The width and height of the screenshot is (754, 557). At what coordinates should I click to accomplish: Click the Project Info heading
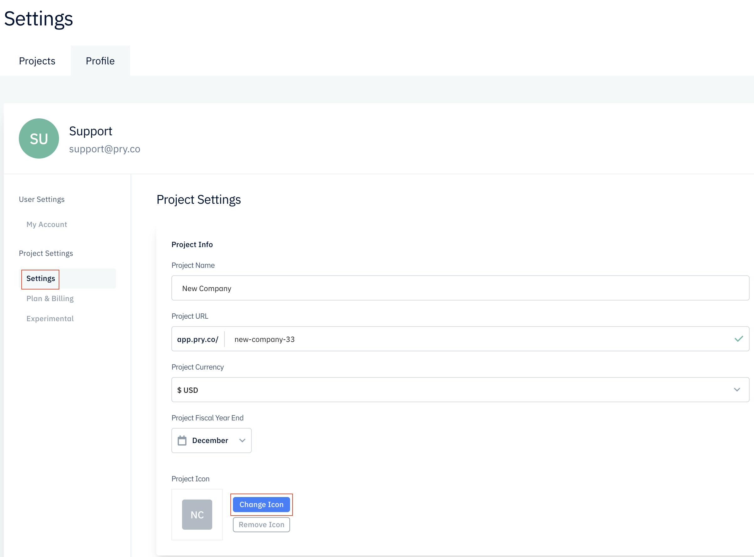[x=192, y=245]
